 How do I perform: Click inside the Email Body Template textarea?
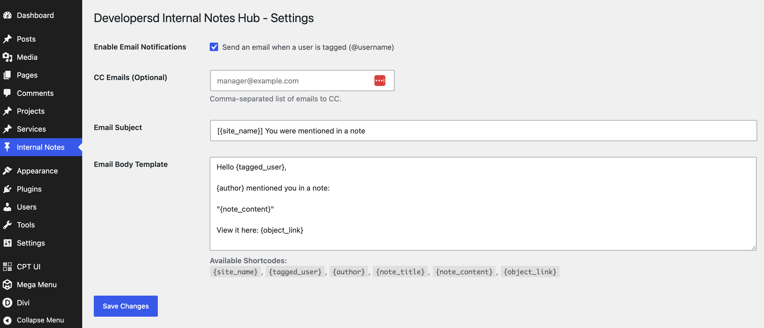pos(483,204)
